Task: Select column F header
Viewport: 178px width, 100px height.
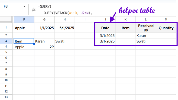Action: click(x=24, y=19)
